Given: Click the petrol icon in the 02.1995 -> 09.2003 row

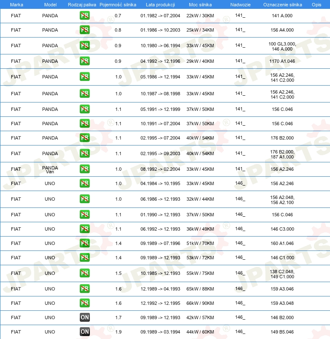Looking at the screenshot, I should tap(84, 153).
